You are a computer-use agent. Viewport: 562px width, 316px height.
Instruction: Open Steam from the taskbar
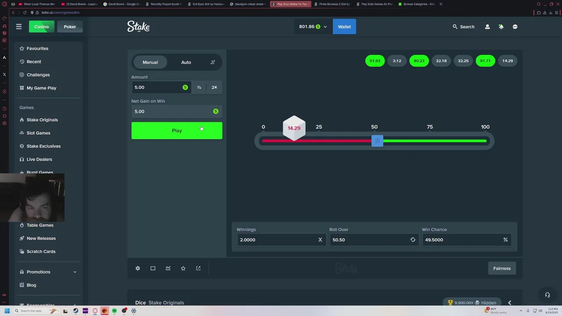point(76,311)
